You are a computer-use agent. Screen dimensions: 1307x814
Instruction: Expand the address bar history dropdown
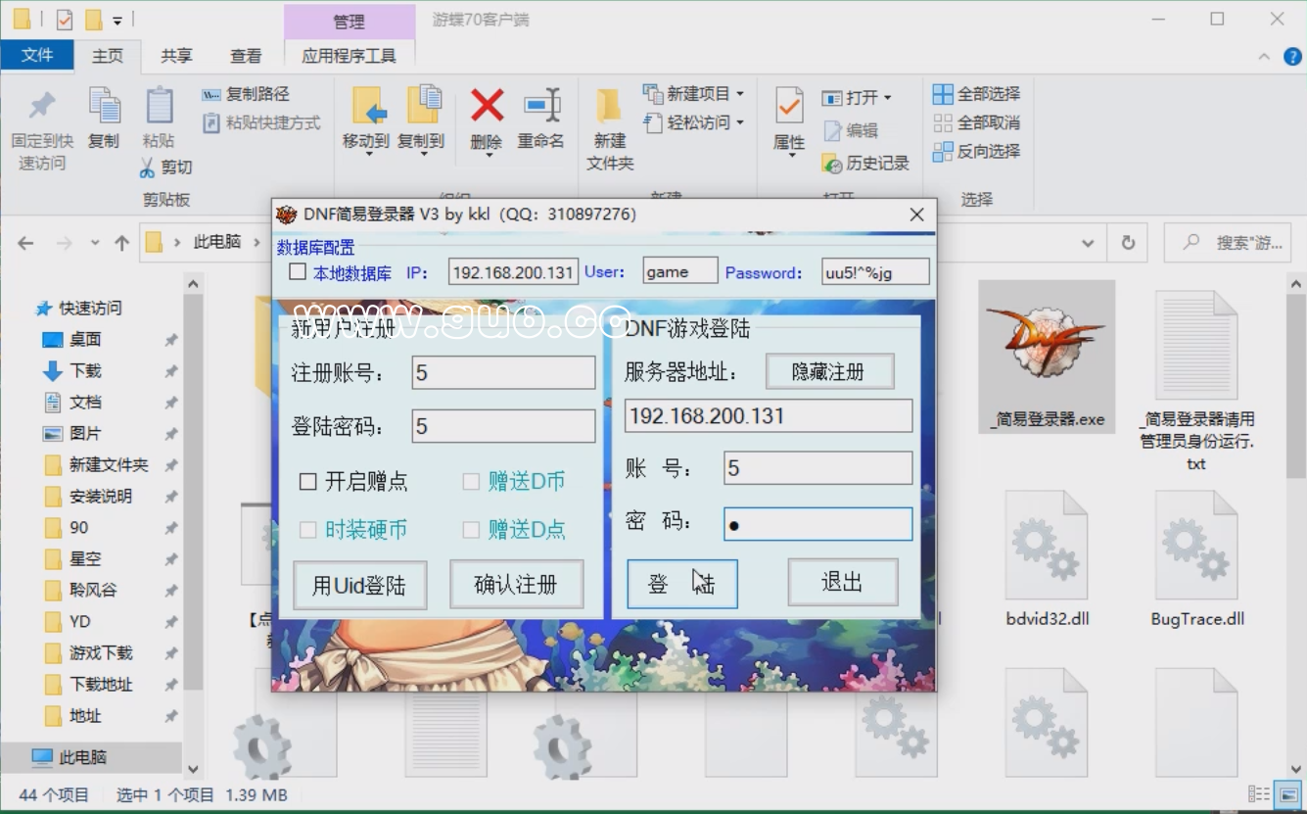(x=1088, y=243)
